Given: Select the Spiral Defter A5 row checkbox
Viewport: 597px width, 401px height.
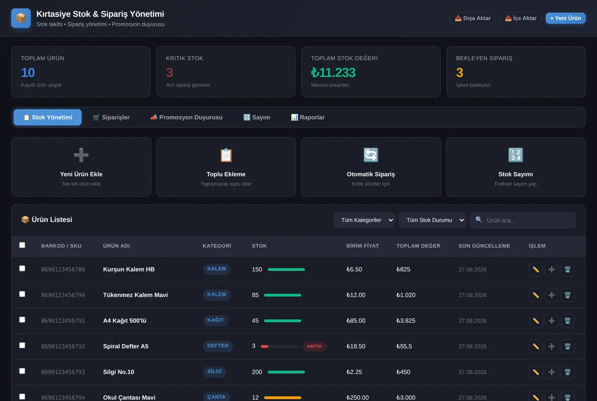Looking at the screenshot, I should pyautogui.click(x=22, y=345).
